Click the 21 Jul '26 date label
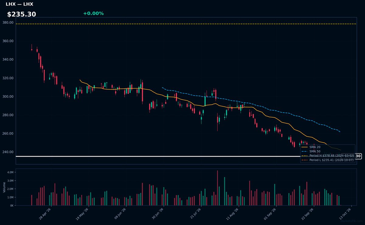Screen dimensions: 365x225 coord(195,213)
